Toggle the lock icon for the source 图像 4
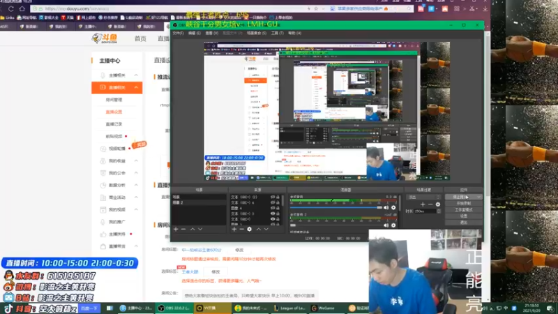 click(x=278, y=208)
